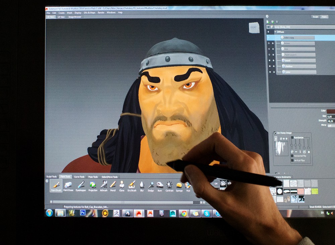
Task: Enable the Randomize checkbox
Action: coord(292,137)
